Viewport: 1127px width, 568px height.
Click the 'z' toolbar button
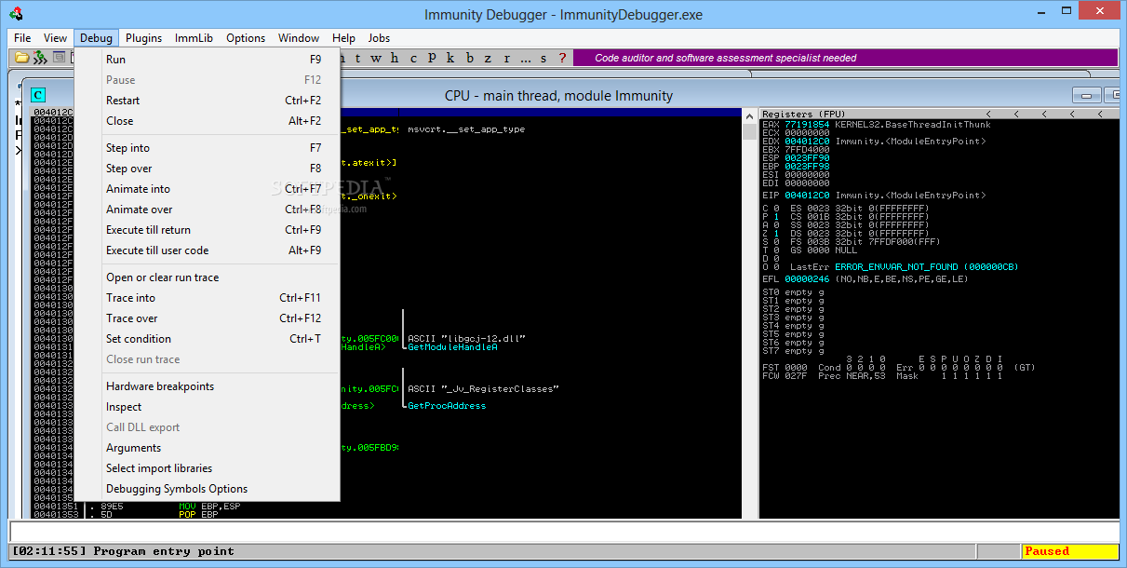[x=489, y=58]
